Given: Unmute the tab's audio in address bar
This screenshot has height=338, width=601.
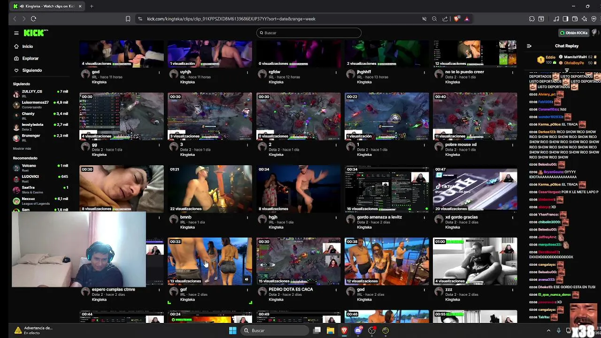Looking at the screenshot, I should [424, 19].
